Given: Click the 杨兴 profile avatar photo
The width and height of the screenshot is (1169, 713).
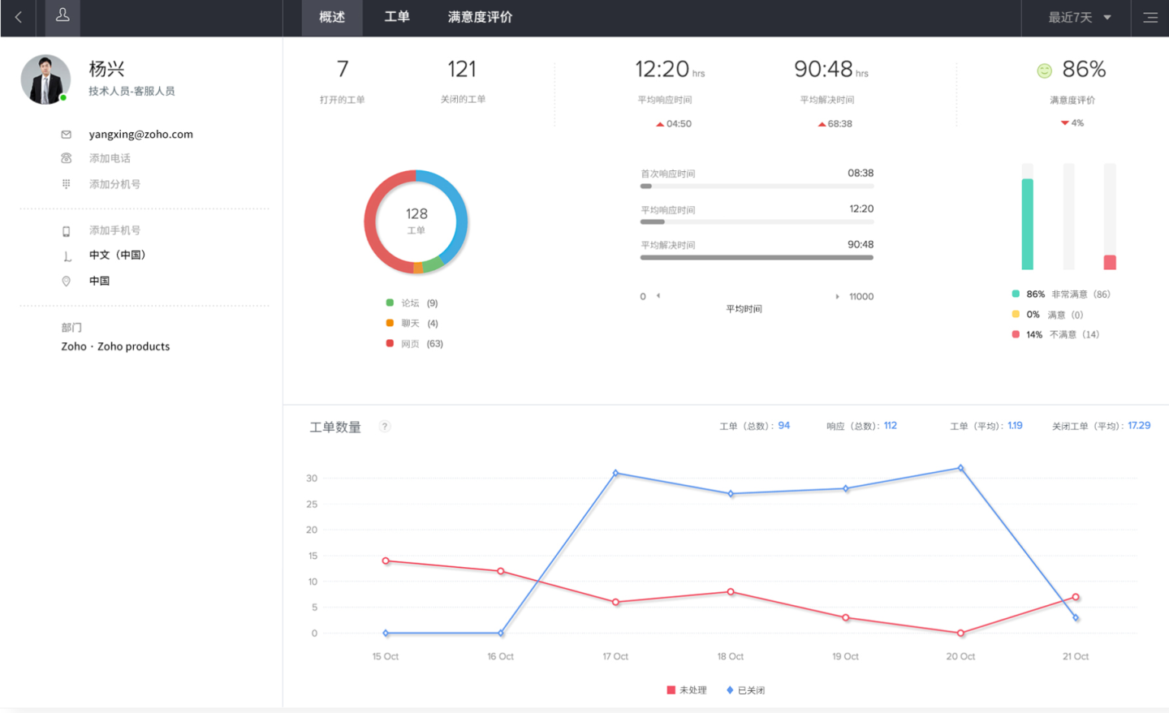Looking at the screenshot, I should pos(45,79).
